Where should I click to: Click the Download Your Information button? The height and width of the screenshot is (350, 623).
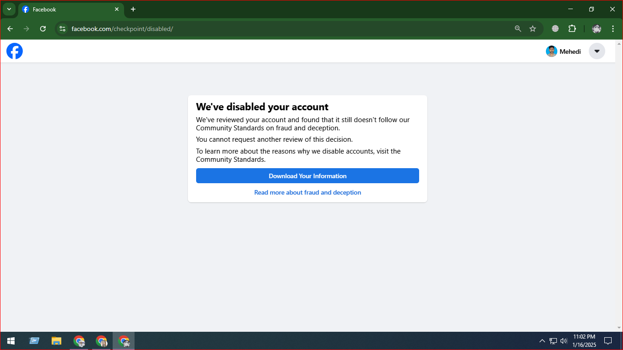click(307, 176)
